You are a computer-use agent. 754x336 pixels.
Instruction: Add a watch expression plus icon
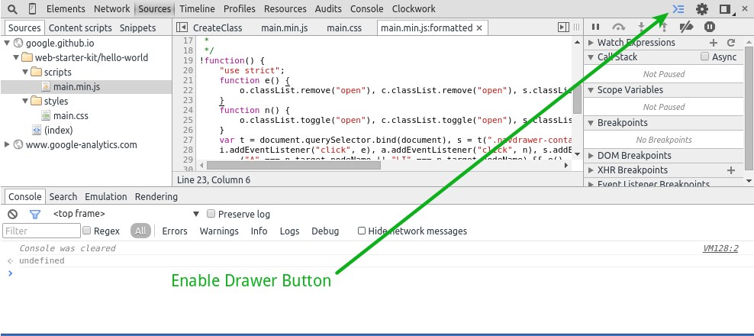713,43
